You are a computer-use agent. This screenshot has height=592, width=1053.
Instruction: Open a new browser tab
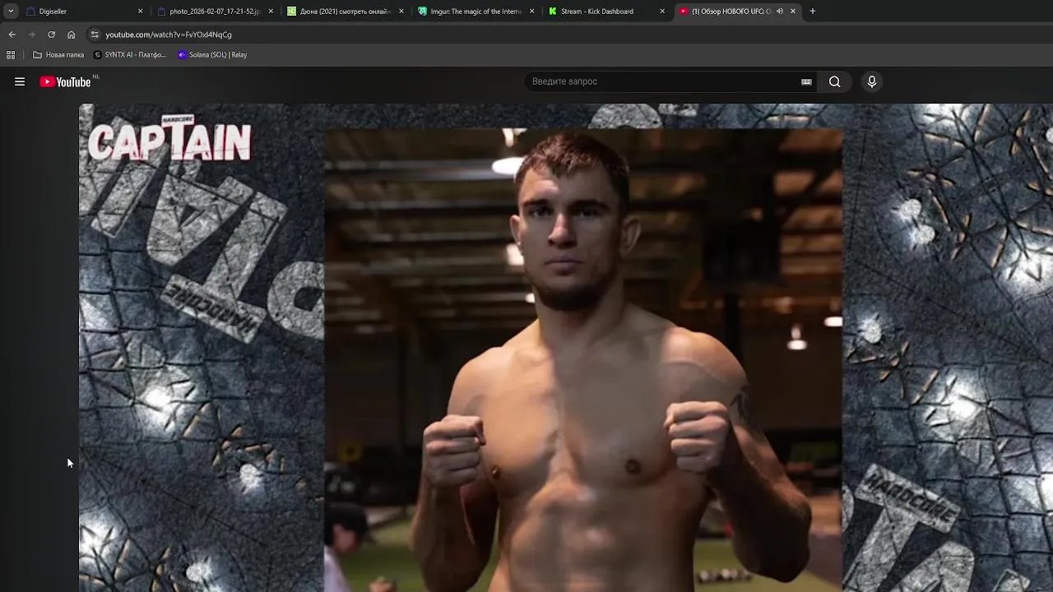coord(813,12)
